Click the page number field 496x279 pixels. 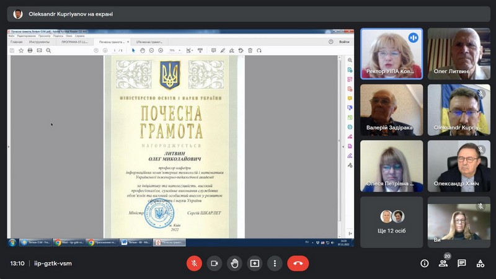[x=115, y=50]
